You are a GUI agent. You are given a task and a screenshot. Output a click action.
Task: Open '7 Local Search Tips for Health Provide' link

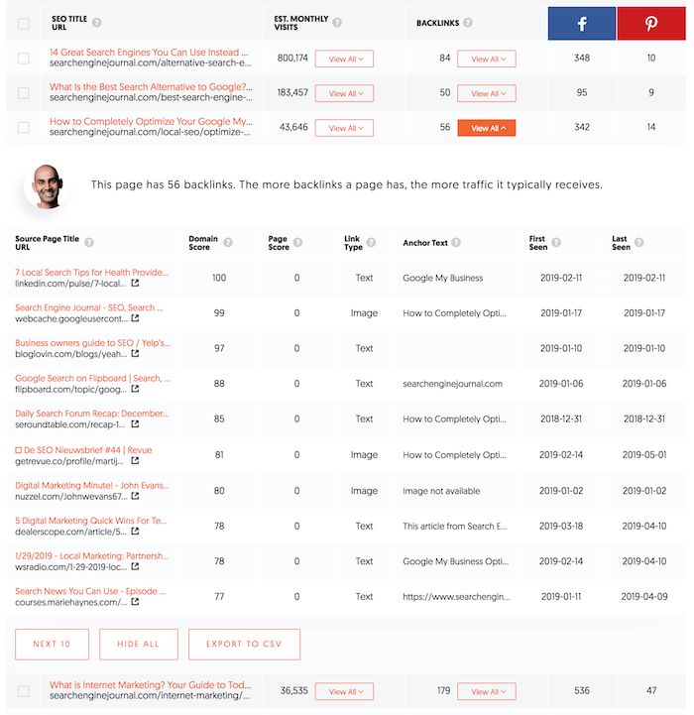(91, 273)
